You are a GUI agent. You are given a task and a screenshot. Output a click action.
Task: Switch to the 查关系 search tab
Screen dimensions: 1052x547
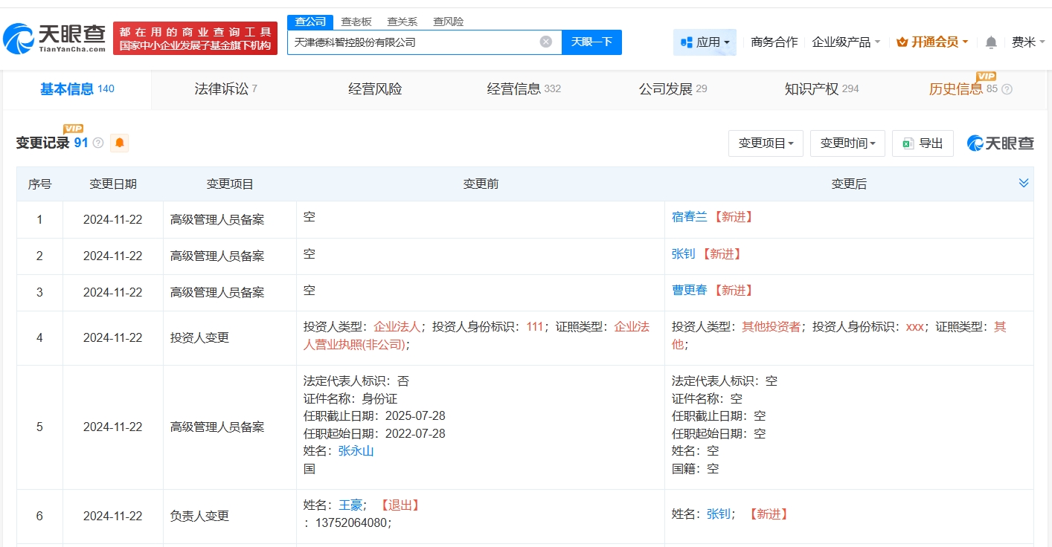pyautogui.click(x=402, y=22)
